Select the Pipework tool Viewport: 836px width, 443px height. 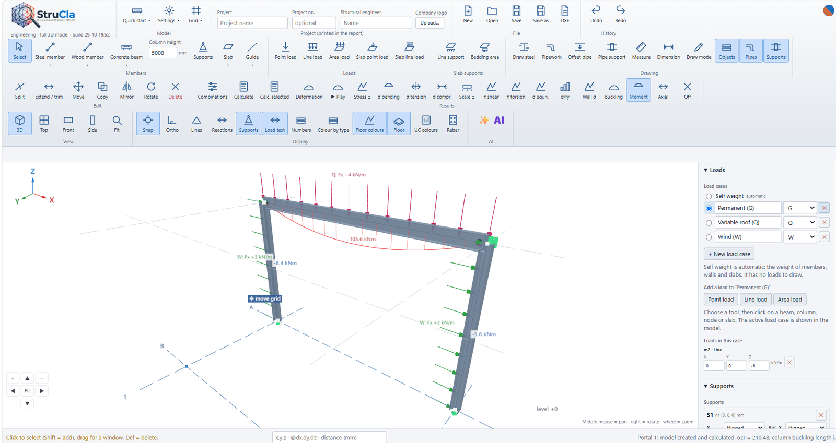[x=551, y=51]
